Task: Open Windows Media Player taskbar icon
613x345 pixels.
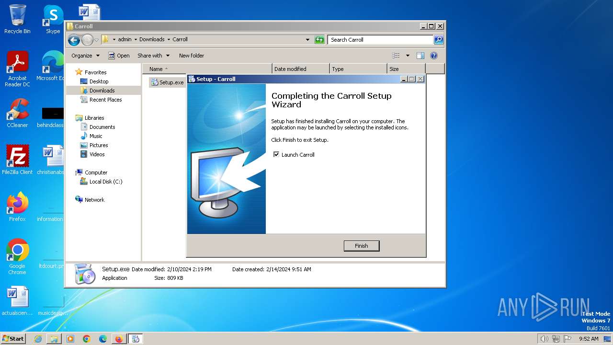Action: pos(70,339)
